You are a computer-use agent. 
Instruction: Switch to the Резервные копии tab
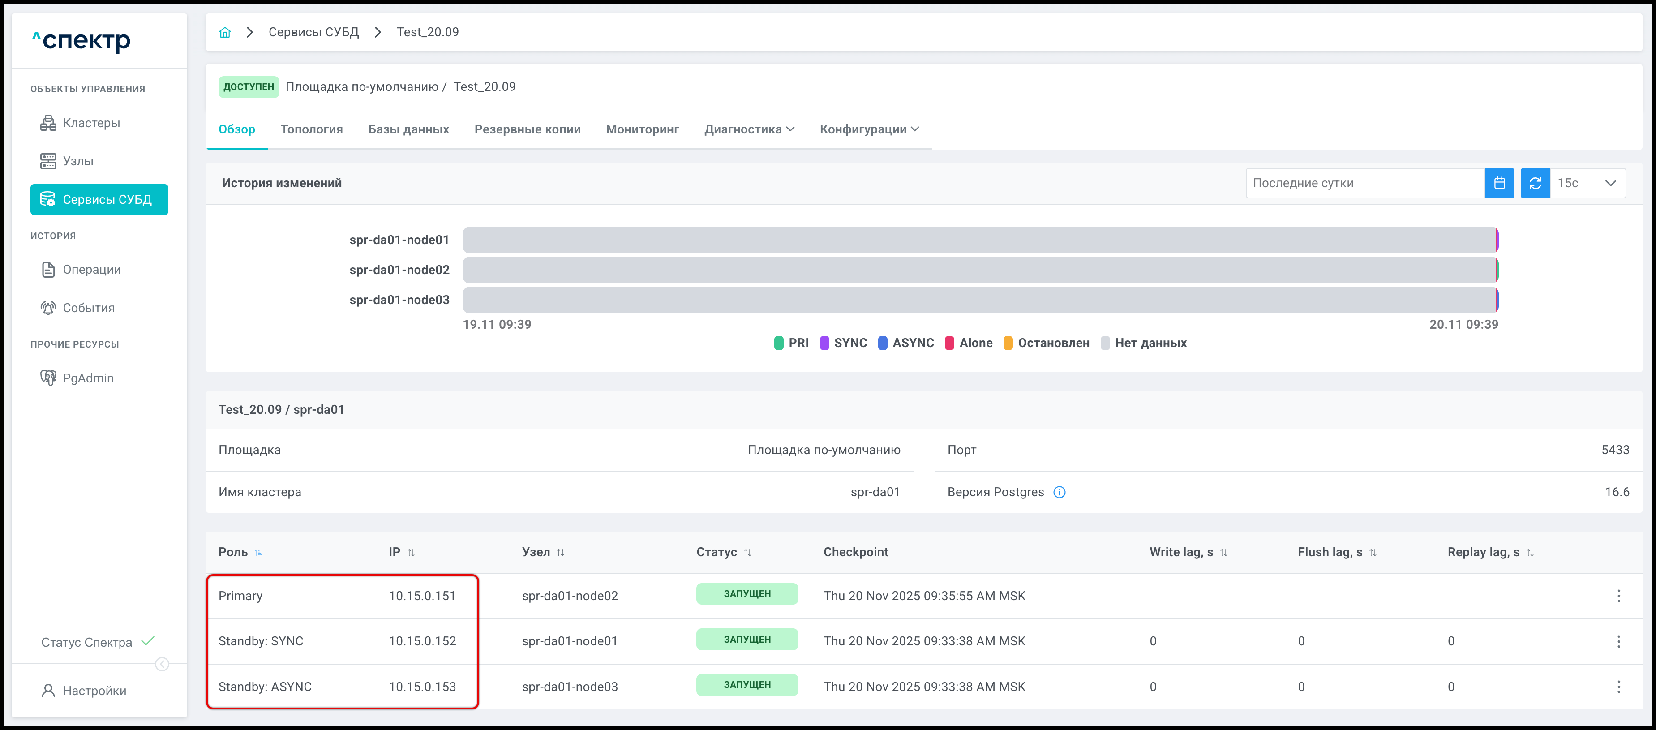pos(527,129)
